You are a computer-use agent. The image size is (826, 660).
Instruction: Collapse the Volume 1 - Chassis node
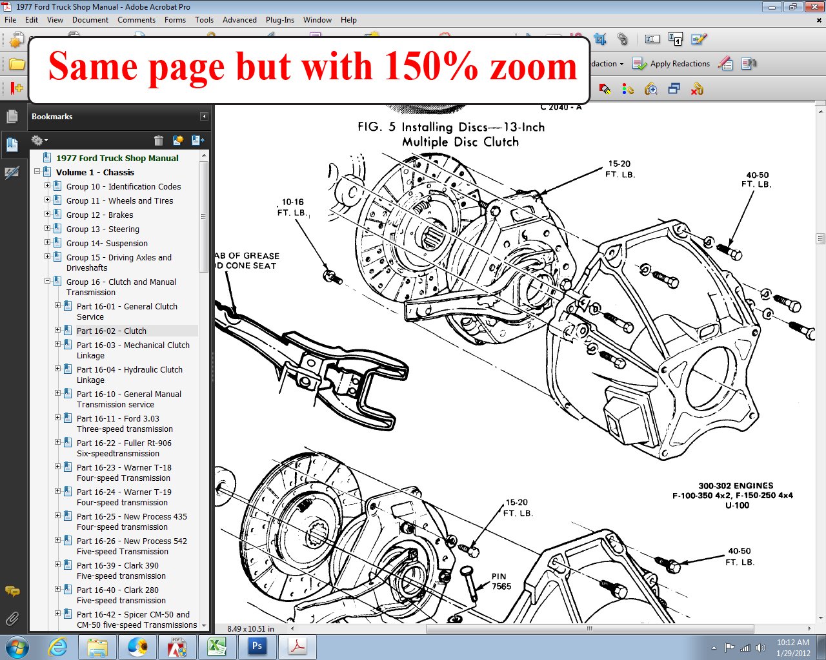click(x=37, y=172)
